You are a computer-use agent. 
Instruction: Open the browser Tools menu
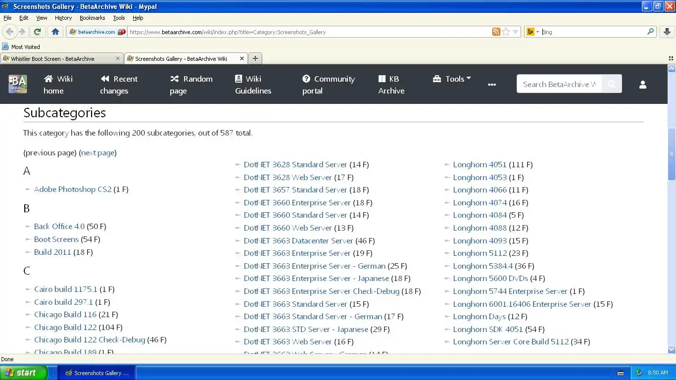pos(119,18)
